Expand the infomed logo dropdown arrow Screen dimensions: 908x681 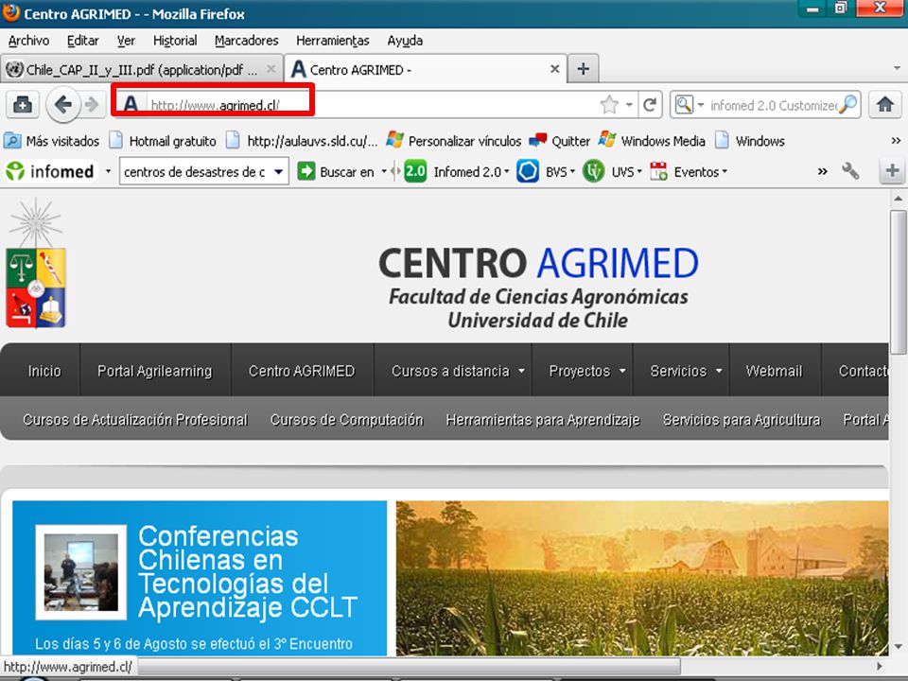coord(108,171)
